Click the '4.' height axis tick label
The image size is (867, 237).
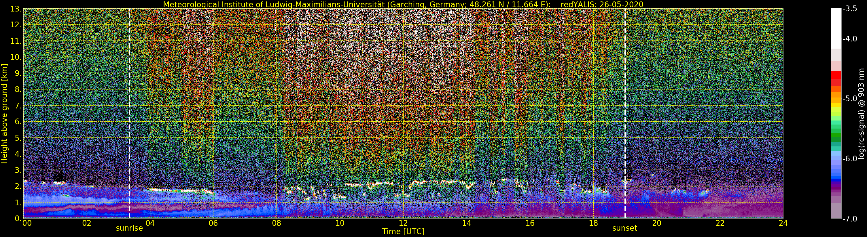pyautogui.click(x=18, y=154)
